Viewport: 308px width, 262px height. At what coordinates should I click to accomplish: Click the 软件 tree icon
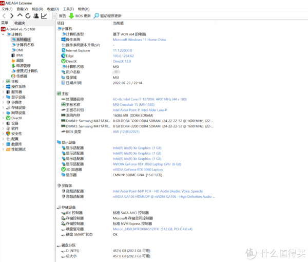click(8, 128)
